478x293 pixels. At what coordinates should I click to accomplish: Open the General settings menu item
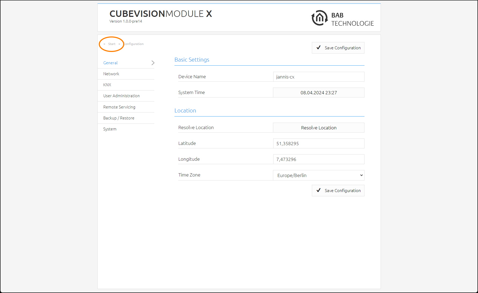point(126,63)
